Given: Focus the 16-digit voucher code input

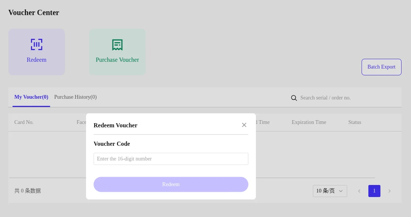Looking at the screenshot, I should pos(171,159).
